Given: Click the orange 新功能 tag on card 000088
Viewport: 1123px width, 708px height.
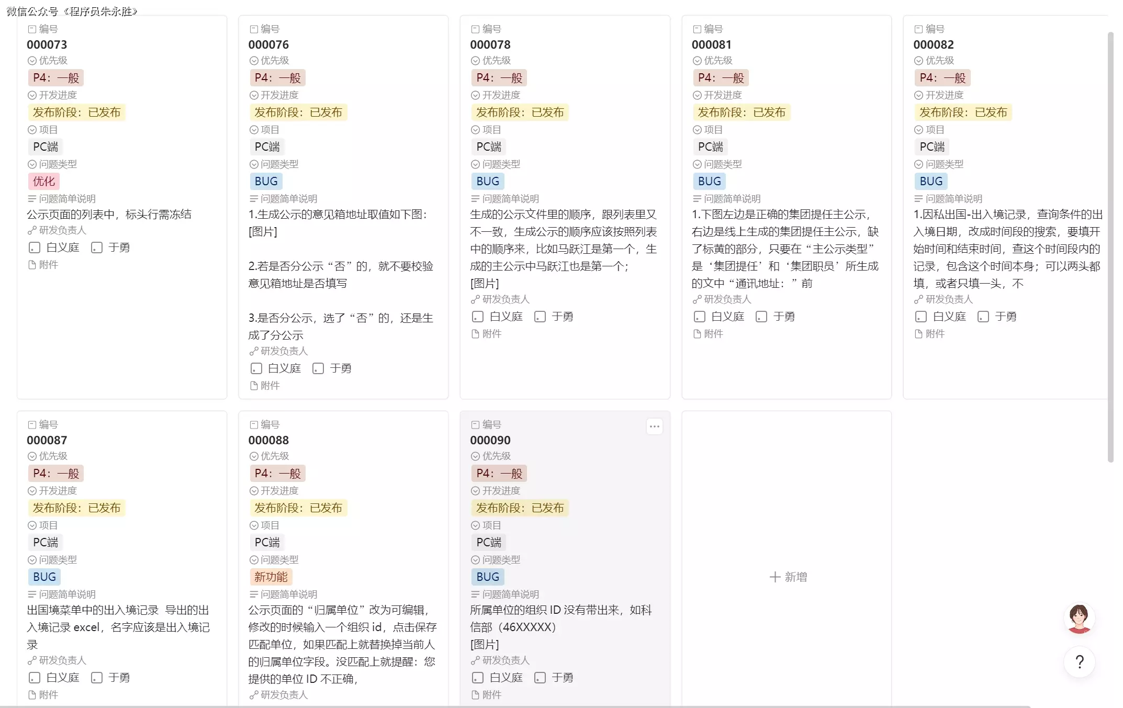Looking at the screenshot, I should pyautogui.click(x=271, y=577).
